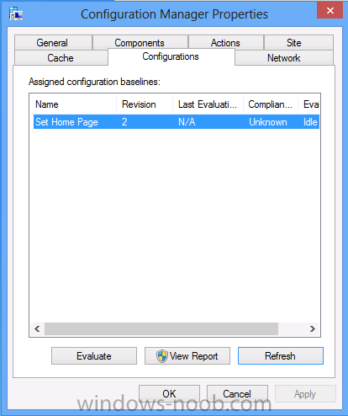This screenshot has height=416, width=348.
Task: Confirm with the OK button
Action: click(x=169, y=394)
